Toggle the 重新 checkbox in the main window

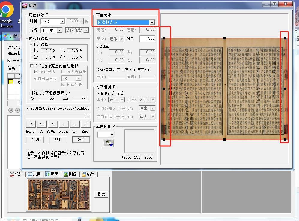point(10,61)
